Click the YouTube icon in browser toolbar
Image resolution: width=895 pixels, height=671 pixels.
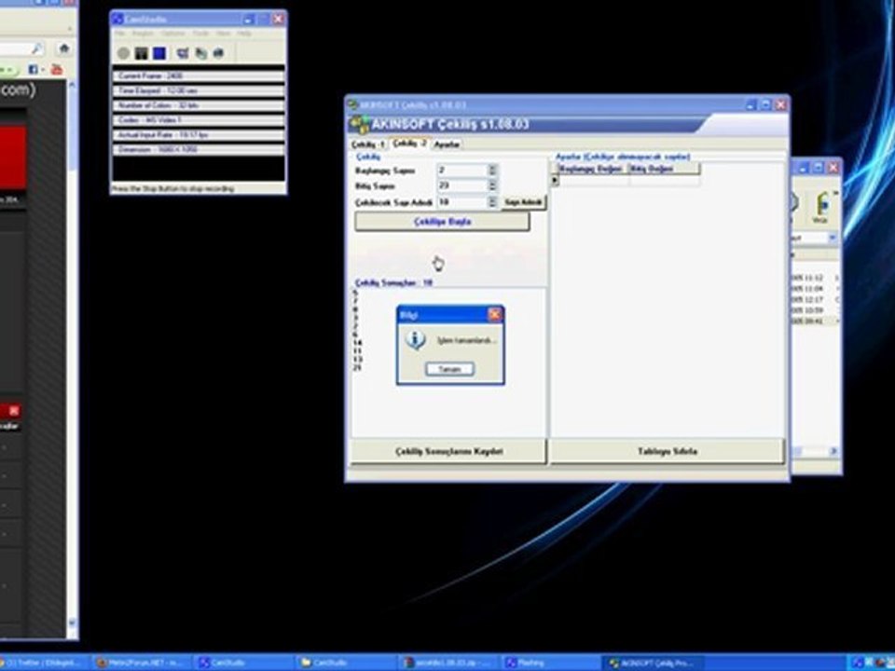click(x=56, y=70)
